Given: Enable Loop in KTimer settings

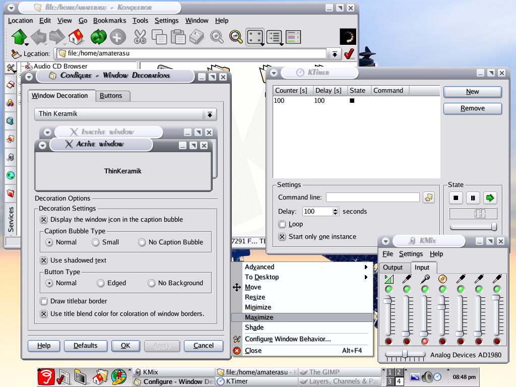Looking at the screenshot, I should 282,224.
